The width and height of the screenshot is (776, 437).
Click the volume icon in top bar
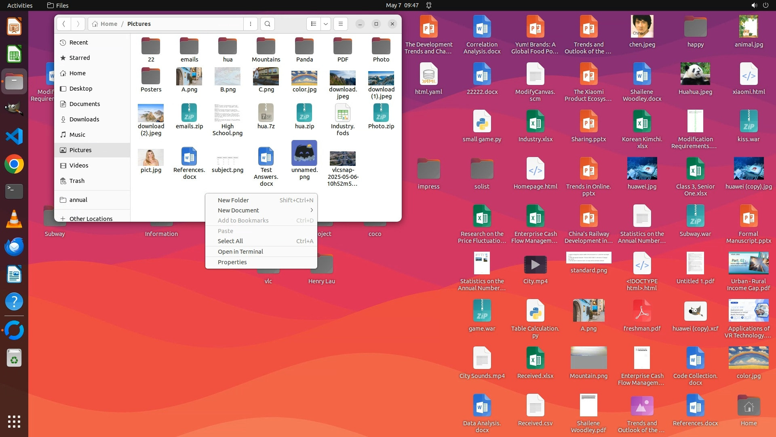coord(754,5)
